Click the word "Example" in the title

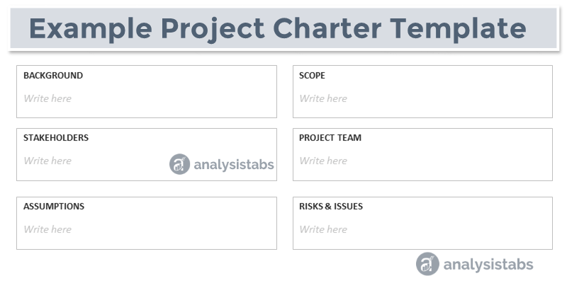click(x=90, y=28)
